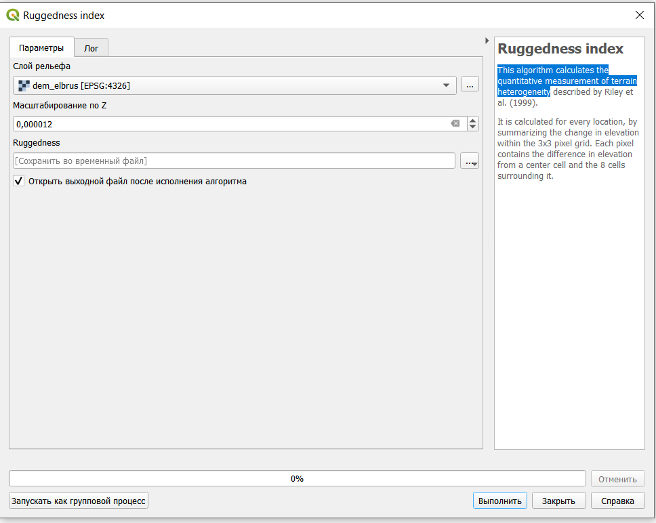Select the 'Параметры' tab
This screenshot has width=656, height=523.
[41, 47]
